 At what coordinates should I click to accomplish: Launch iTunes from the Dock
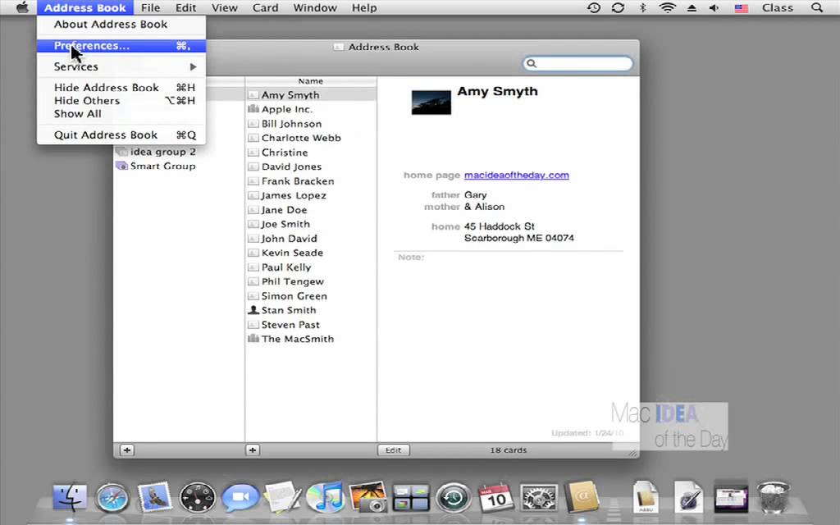point(325,497)
